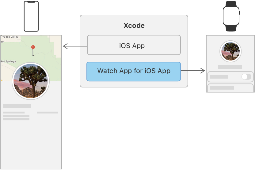Click the label placeholder beside the watch toggle

tap(219, 77)
